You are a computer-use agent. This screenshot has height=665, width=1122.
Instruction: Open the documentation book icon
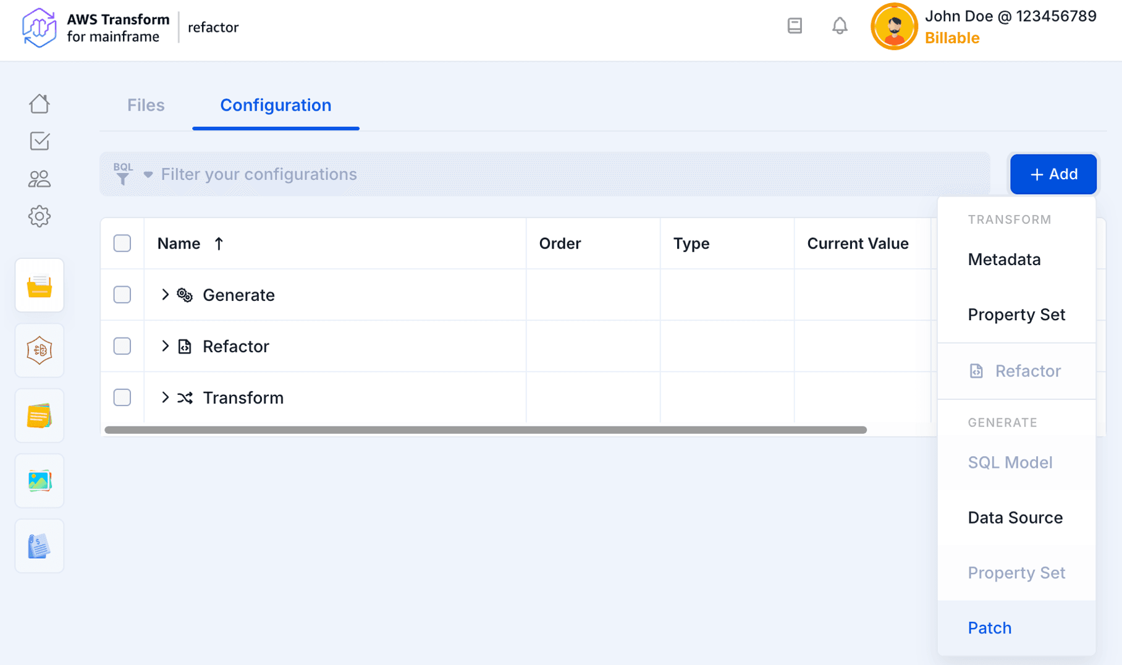click(795, 26)
